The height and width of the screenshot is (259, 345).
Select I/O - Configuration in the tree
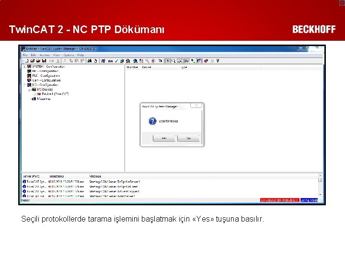point(45,85)
